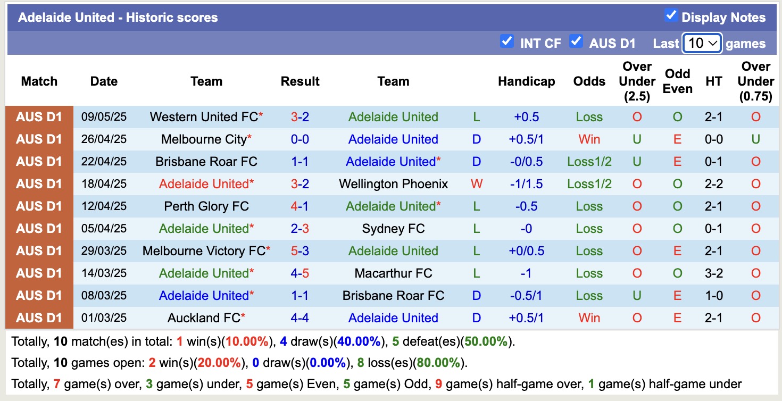This screenshot has height=401, width=782.
Task: Click the AUS D1 league badge on the first row
Action: tap(40, 116)
